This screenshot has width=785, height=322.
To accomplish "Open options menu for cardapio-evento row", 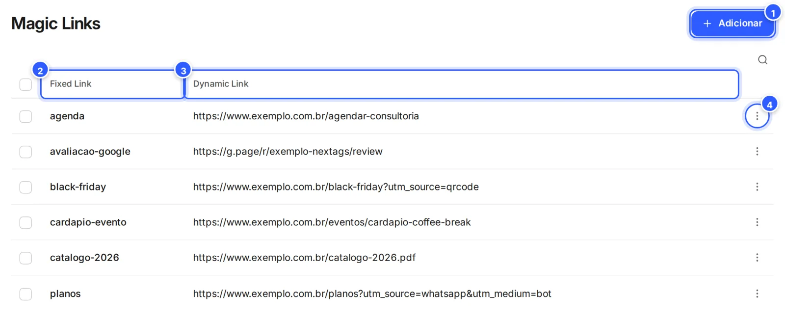I will point(757,222).
